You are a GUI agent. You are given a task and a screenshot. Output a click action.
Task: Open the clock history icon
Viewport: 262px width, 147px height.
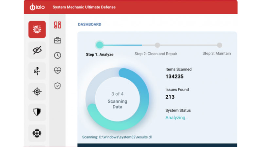click(x=58, y=55)
